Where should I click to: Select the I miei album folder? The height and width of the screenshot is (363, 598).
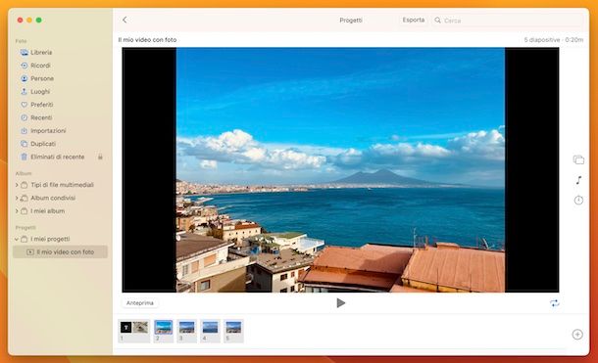tap(47, 210)
